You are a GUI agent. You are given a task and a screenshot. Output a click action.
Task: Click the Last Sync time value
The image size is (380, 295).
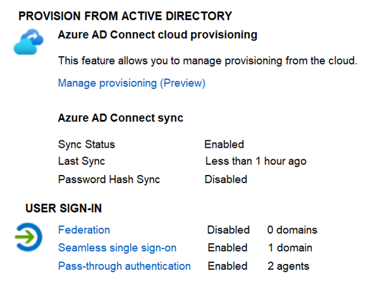pos(256,161)
